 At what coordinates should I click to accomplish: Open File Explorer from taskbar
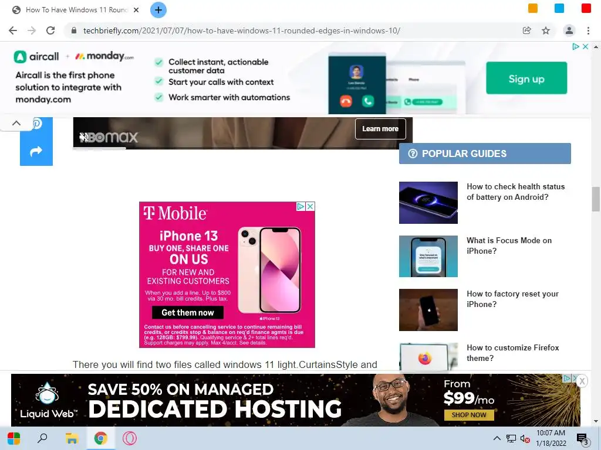coord(72,438)
